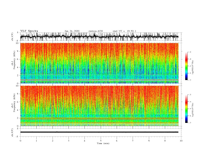Screen dimensions: 204x158
Task: Click the time axis tick label "10"
Action: 181,141
